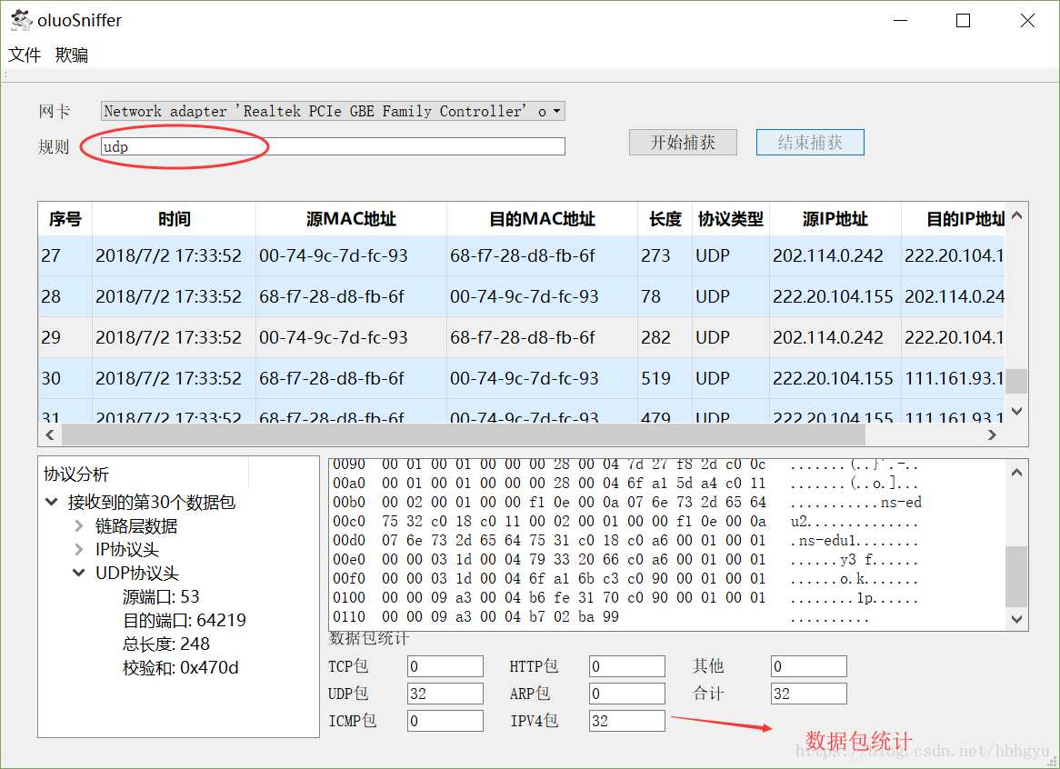Maximize the oluoSniffer window
1060x769 pixels.
click(x=964, y=20)
